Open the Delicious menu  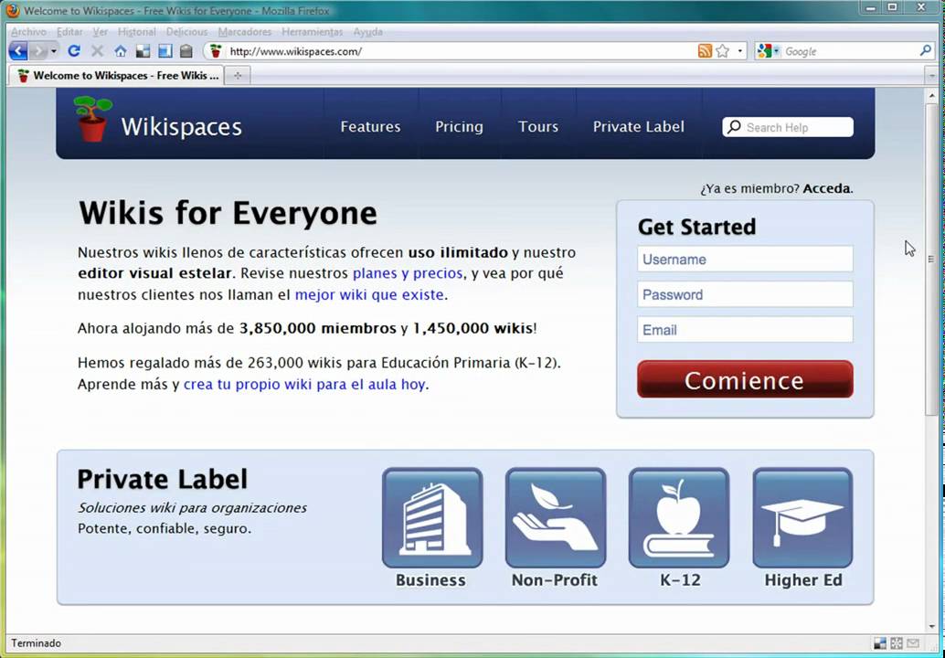point(186,32)
